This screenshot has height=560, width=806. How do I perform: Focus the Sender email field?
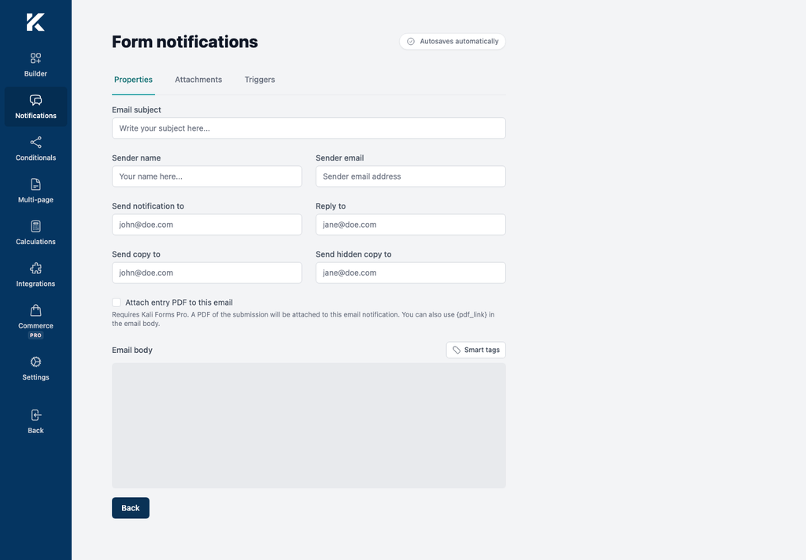[x=411, y=176]
